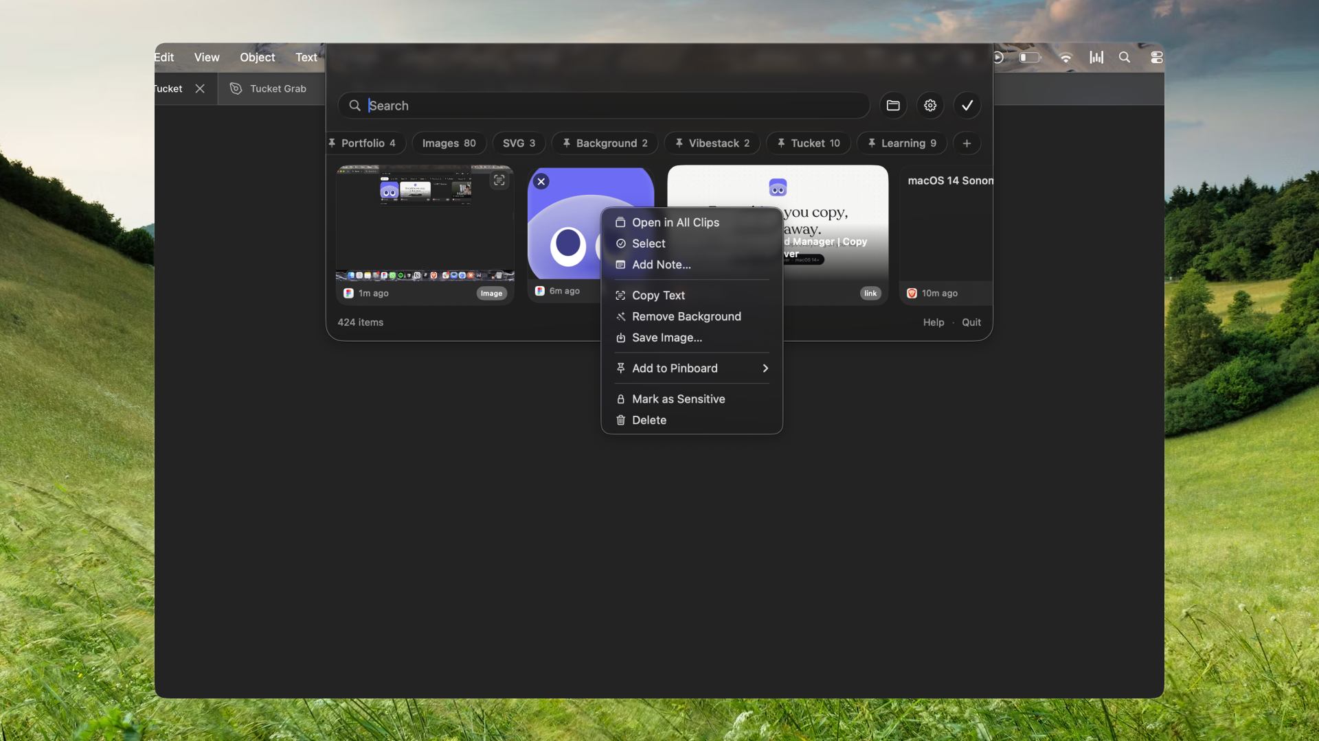1319x741 pixels.
Task: Choose Remove Background menu item
Action: (x=692, y=317)
